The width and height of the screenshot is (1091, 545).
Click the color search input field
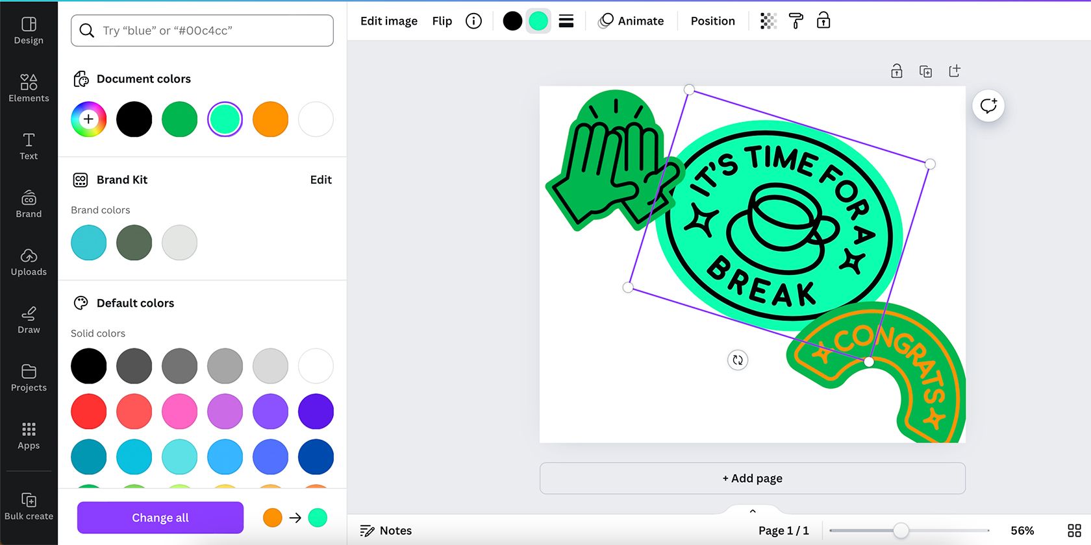(202, 30)
